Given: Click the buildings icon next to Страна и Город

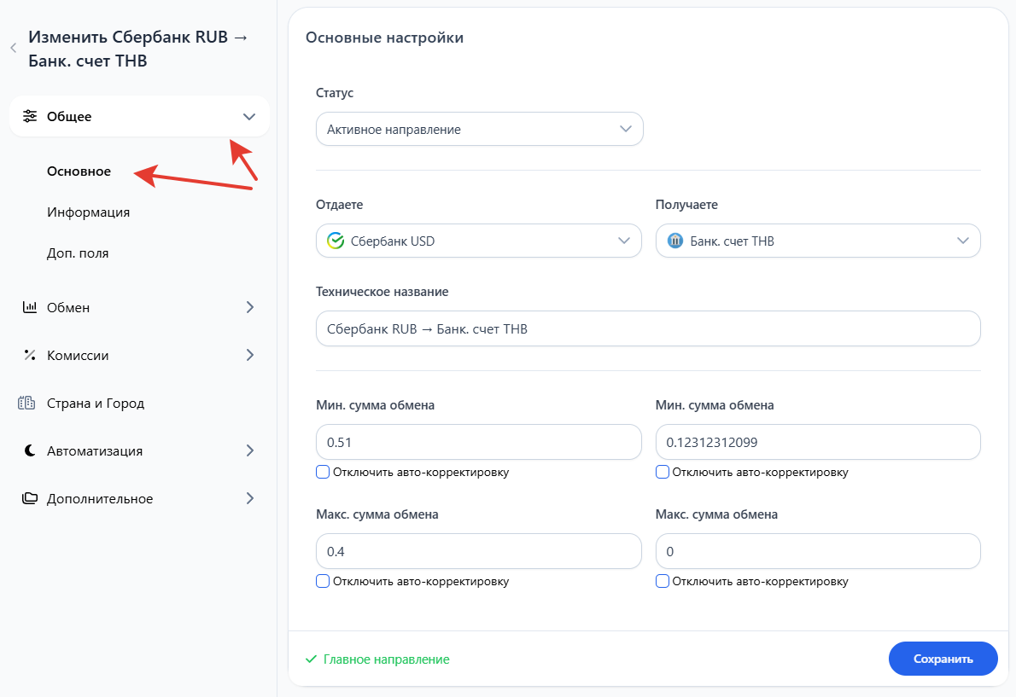Looking at the screenshot, I should pos(26,403).
